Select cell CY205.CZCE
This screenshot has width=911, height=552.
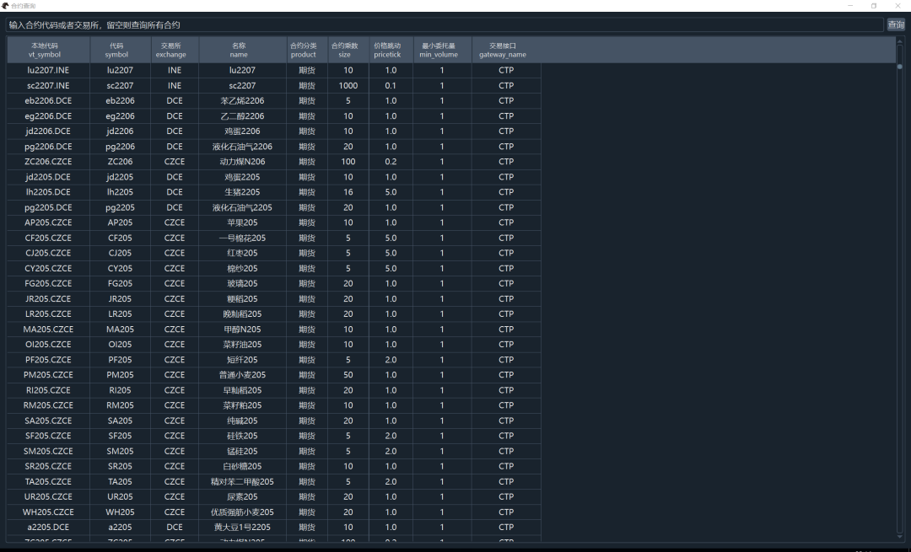(48, 268)
